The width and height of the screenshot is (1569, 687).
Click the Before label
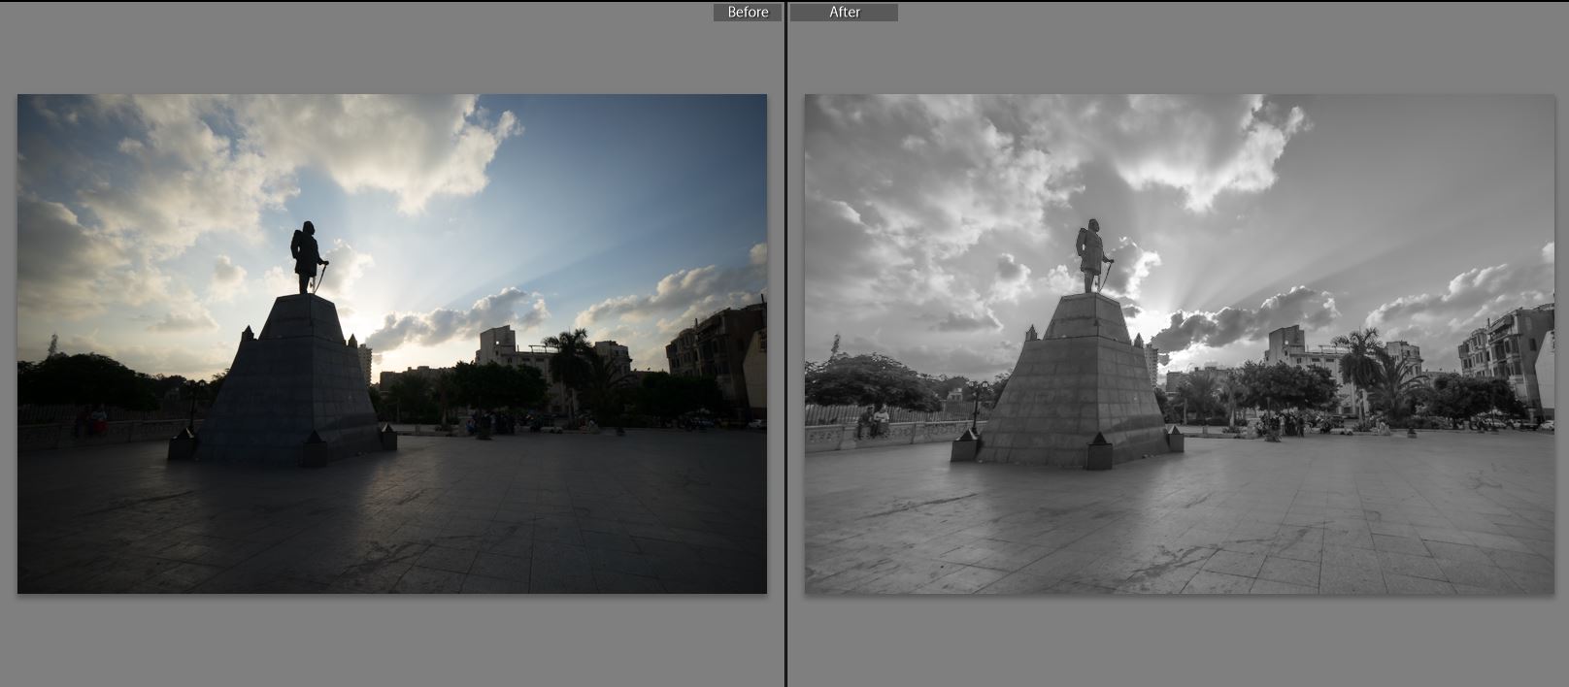(747, 13)
